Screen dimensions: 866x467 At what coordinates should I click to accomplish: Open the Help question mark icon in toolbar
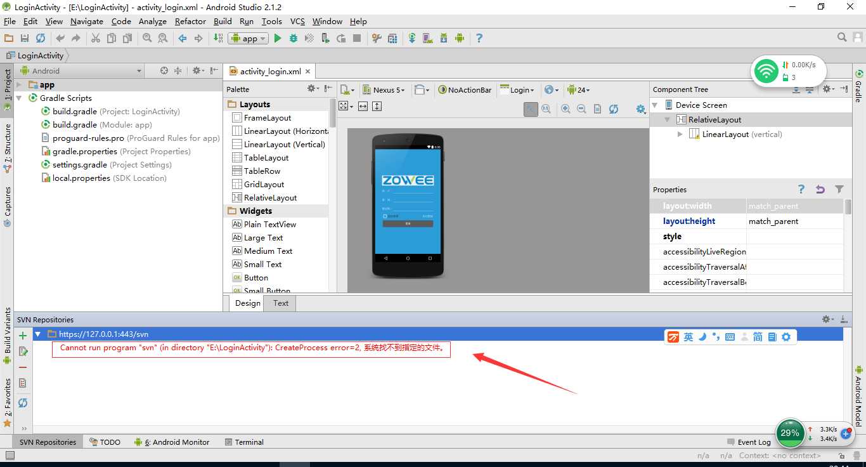click(x=479, y=38)
